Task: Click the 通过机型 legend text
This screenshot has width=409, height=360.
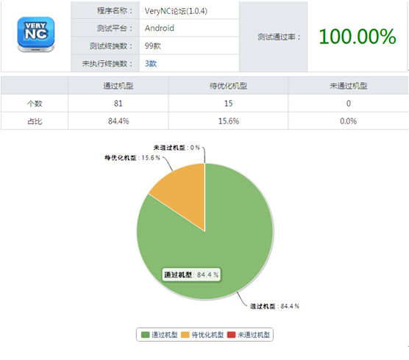Action: 164,335
